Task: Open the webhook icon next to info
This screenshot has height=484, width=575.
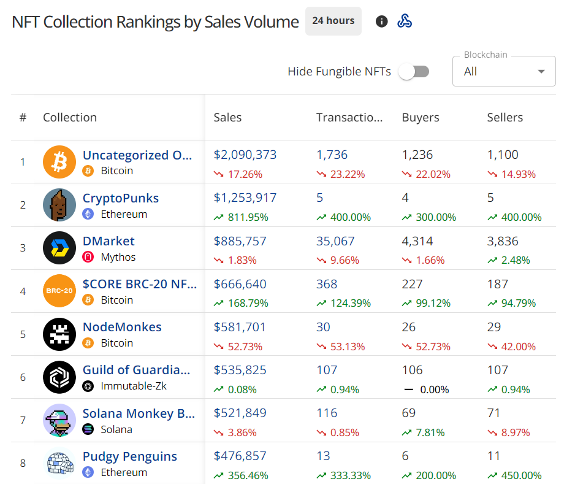Action: (405, 21)
